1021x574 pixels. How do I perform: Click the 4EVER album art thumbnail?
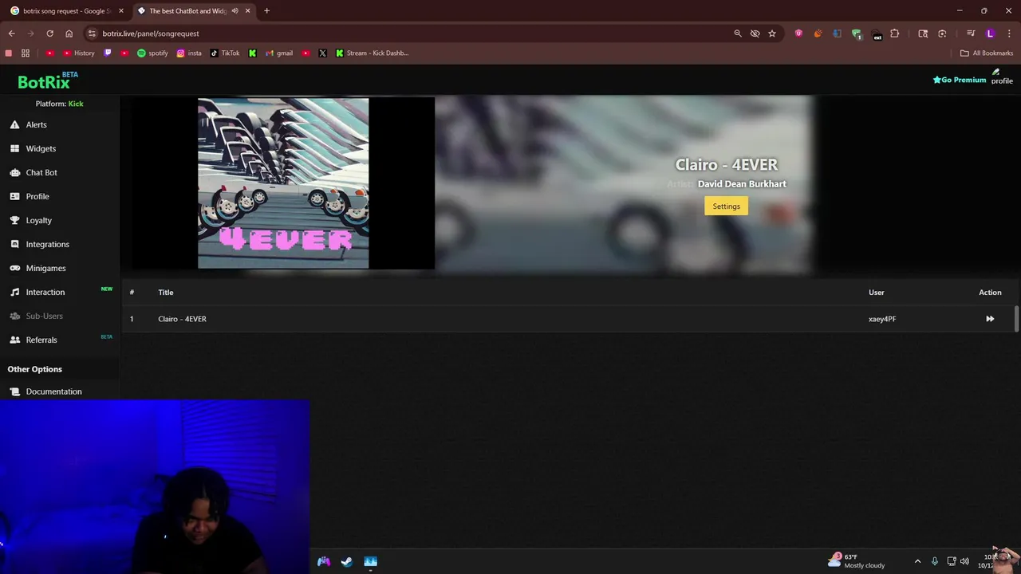[x=283, y=183]
